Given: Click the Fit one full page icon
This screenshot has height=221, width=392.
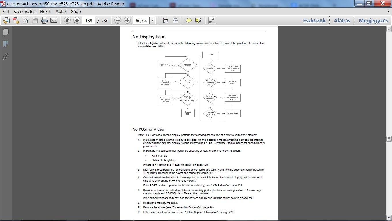Looking at the screenshot, I should pyautogui.click(x=175, y=20).
